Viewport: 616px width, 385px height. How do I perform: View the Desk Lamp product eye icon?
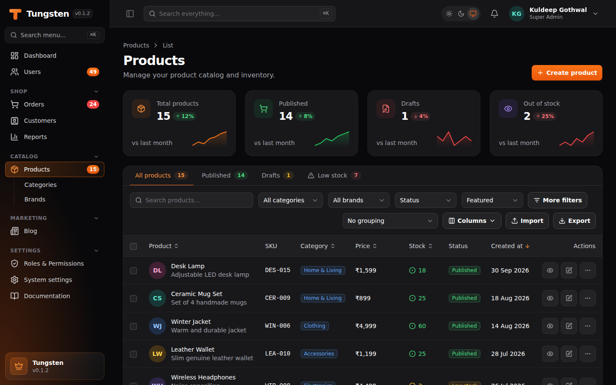(550, 270)
